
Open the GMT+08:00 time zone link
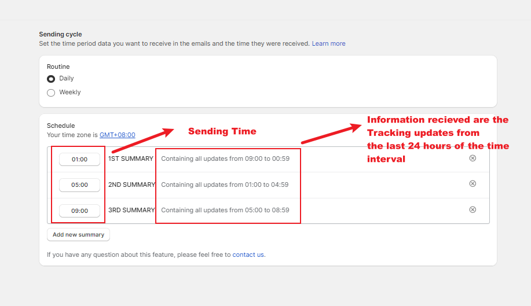click(117, 135)
